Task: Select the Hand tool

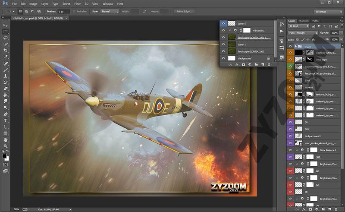Action: [x=6, y=140]
